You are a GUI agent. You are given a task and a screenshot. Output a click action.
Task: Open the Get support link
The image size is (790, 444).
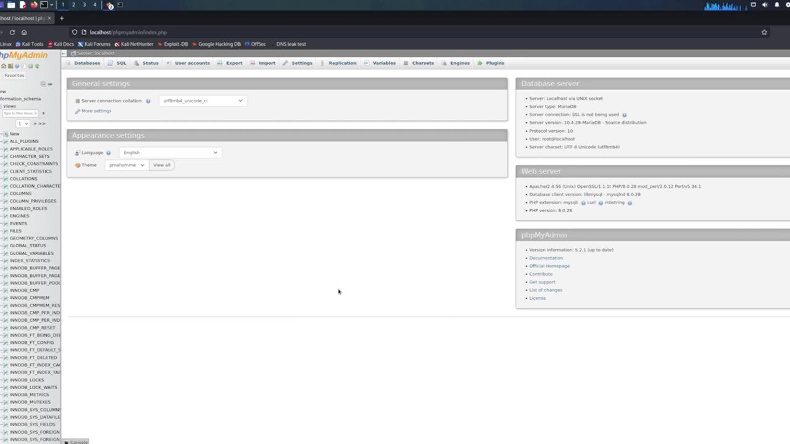[x=542, y=282]
